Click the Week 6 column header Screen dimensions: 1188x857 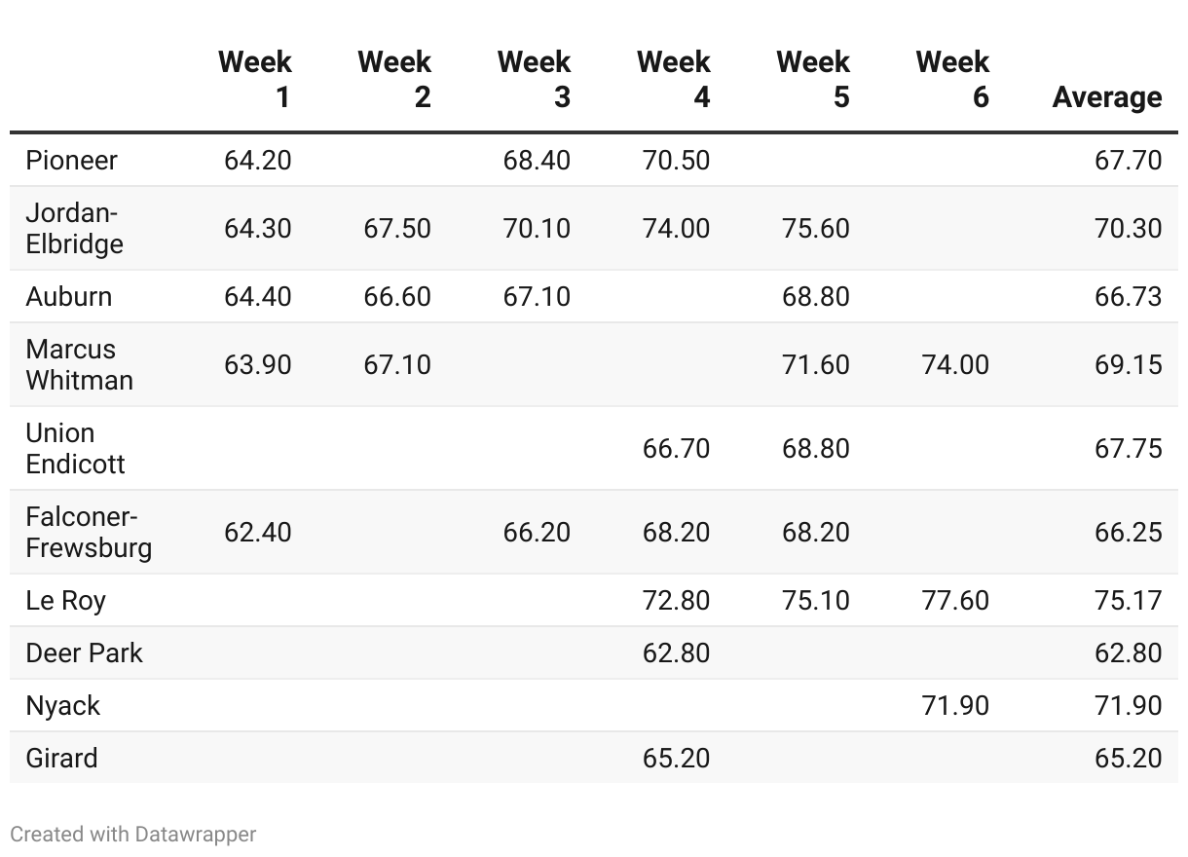coord(952,79)
